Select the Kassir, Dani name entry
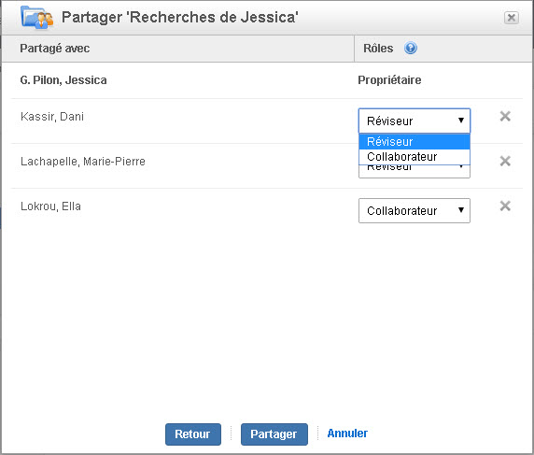 coord(52,117)
